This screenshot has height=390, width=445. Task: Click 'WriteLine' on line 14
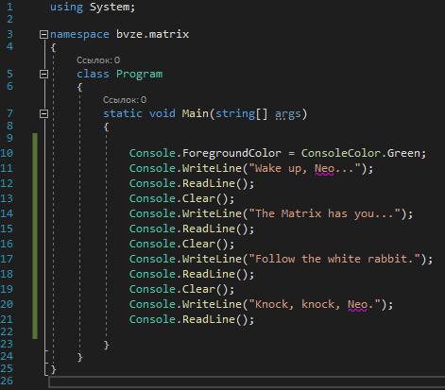(x=212, y=213)
